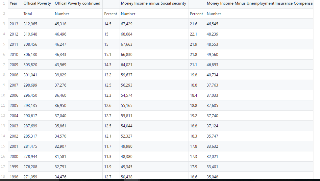Click the 2005 year cell

[15, 106]
